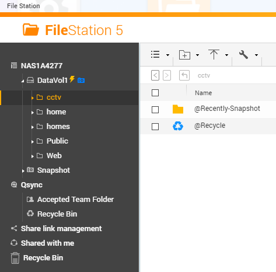This screenshot has height=272, width=276.
Task: Open the upload options dropdown arrow
Action: [x=226, y=55]
